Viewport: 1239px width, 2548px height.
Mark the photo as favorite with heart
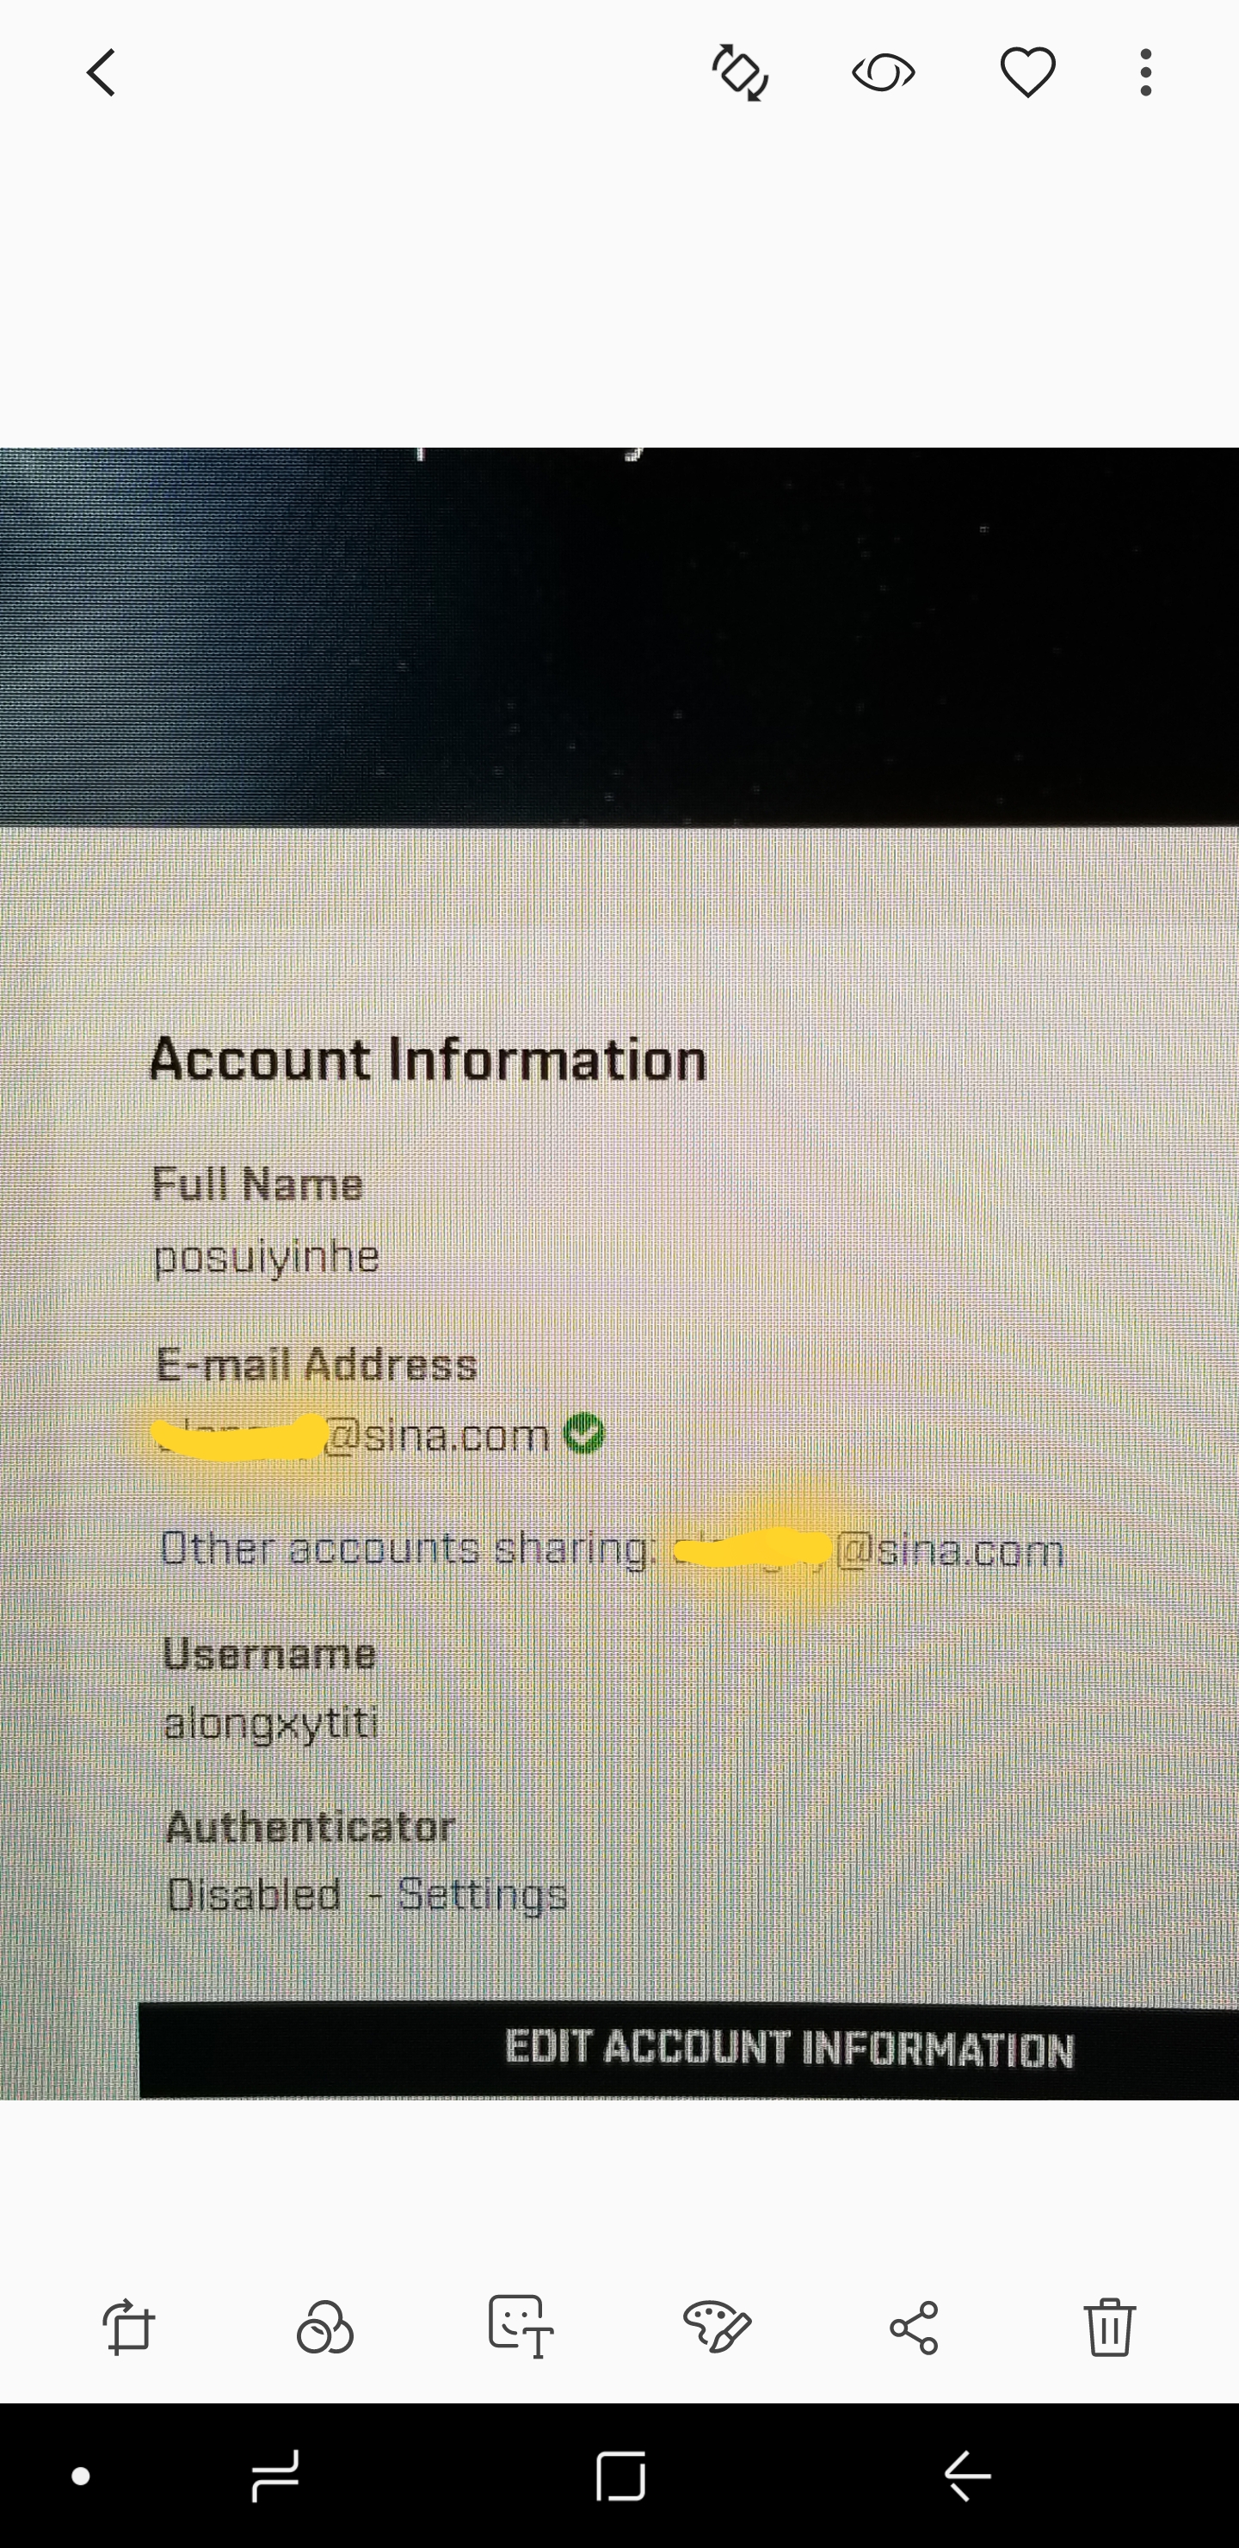[x=1027, y=72]
